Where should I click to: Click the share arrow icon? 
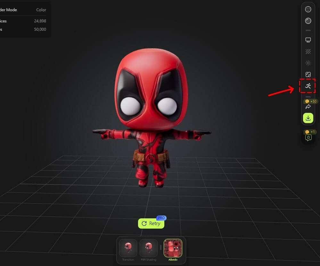(308, 106)
